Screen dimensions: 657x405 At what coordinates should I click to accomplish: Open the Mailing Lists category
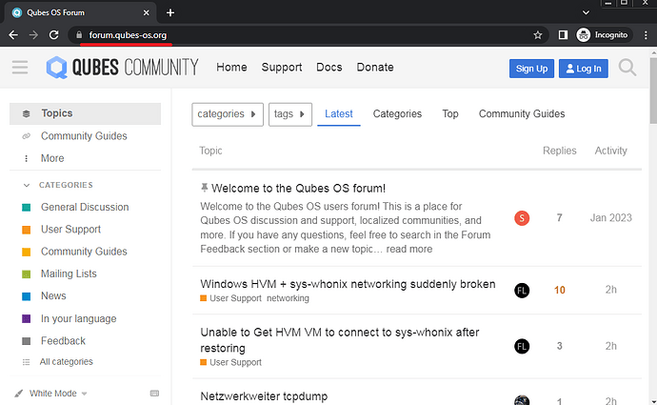tap(69, 273)
